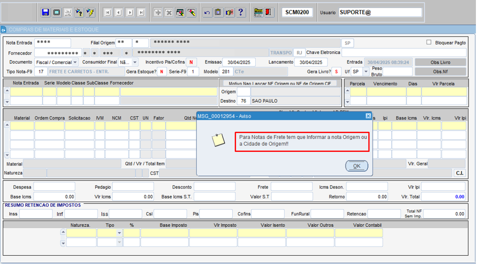This screenshot has width=478, height=264.
Task: Click the monitor screen icon in toolbar
Action: click(x=57, y=12)
